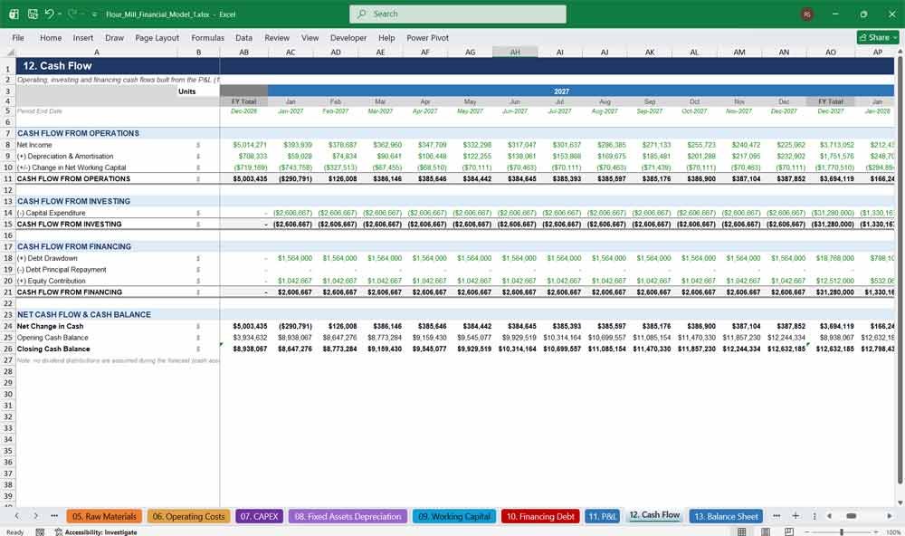This screenshot has width=905, height=536.
Task: Open the View ribbon tab
Action: tap(310, 37)
